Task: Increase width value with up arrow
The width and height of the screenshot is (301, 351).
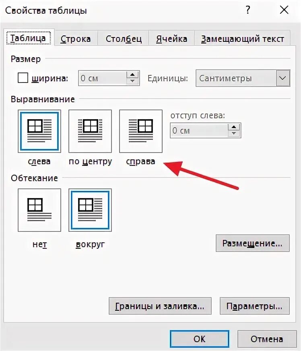Action: coord(132,75)
